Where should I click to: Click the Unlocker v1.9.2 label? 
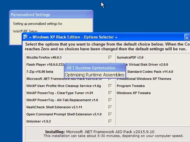[x=39, y=121]
